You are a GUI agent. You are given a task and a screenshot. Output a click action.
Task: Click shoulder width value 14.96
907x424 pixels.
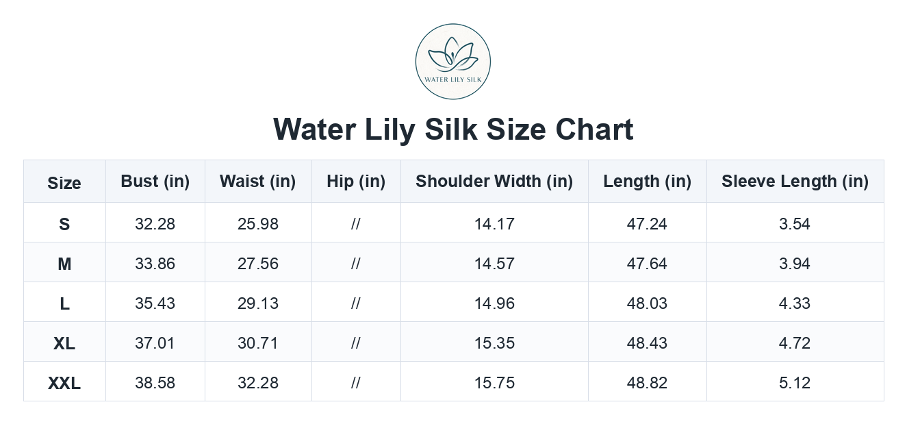click(494, 303)
